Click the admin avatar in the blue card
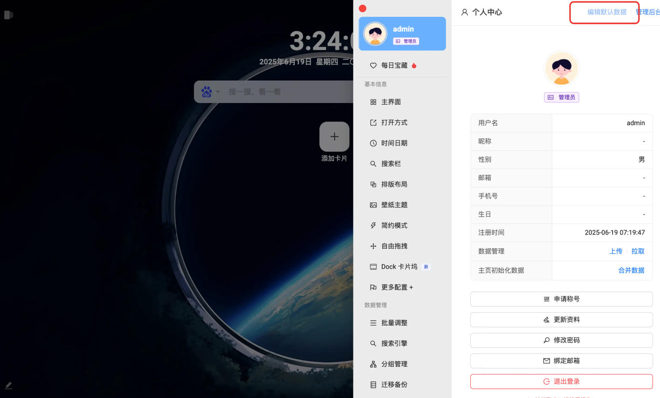This screenshot has width=660, height=398. 375,34
